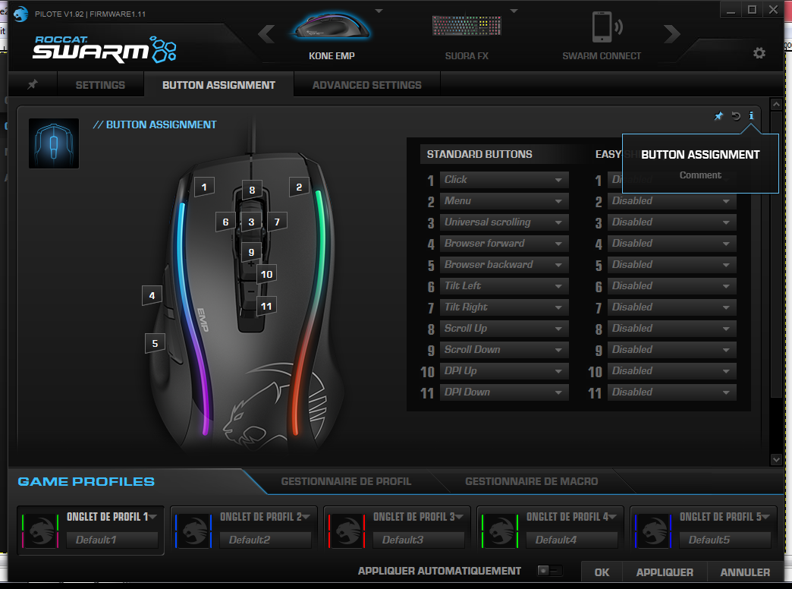Image resolution: width=792 pixels, height=589 pixels.
Task: Open the Swarm Connect phone icon
Action: tap(602, 29)
